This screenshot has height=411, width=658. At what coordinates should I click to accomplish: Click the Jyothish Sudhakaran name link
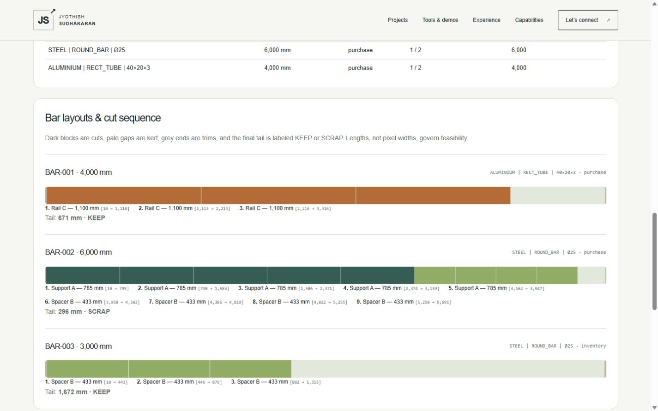[x=77, y=20]
